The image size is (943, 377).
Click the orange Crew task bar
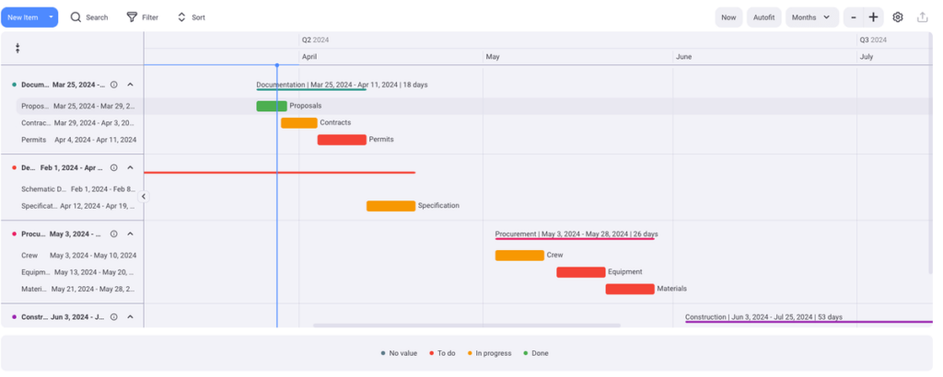[x=519, y=255]
